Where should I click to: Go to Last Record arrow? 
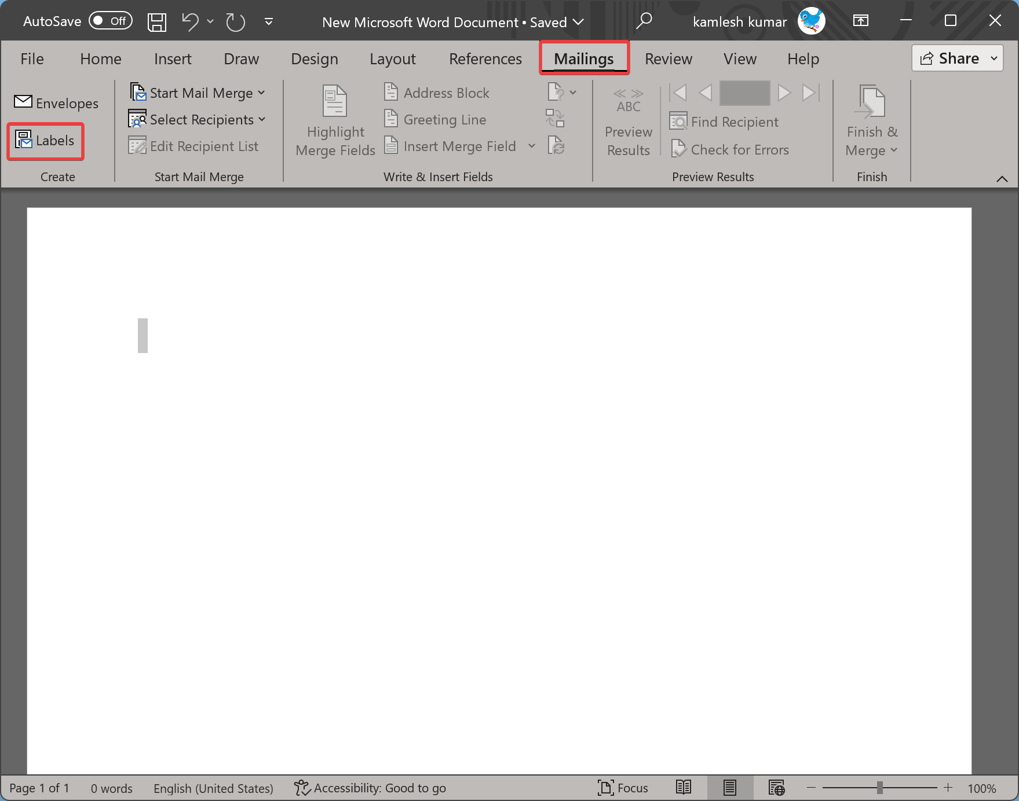tap(810, 93)
